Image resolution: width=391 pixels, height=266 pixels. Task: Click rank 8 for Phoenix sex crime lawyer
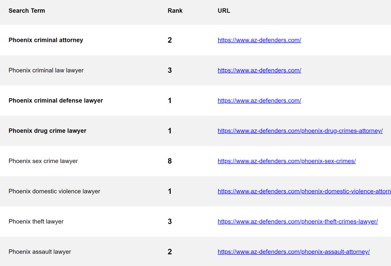170,161
